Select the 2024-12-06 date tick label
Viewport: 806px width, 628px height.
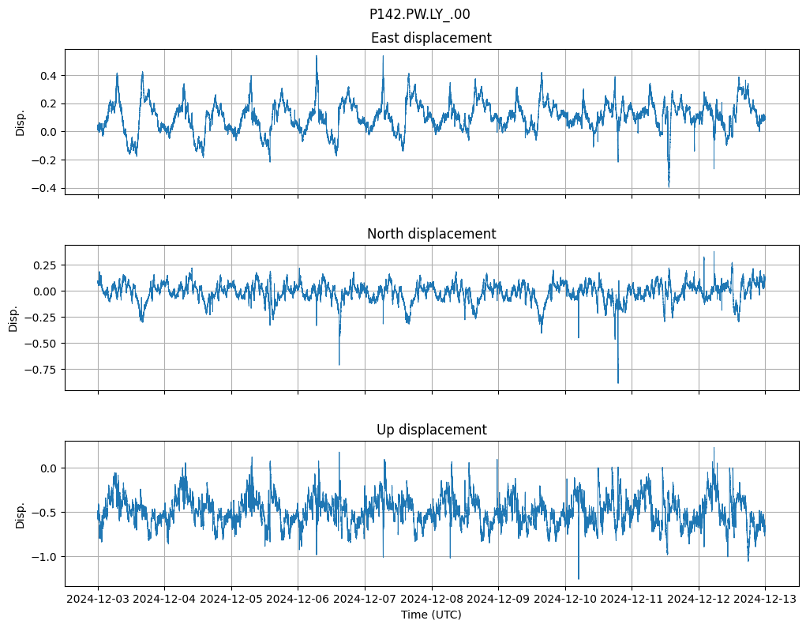298,600
